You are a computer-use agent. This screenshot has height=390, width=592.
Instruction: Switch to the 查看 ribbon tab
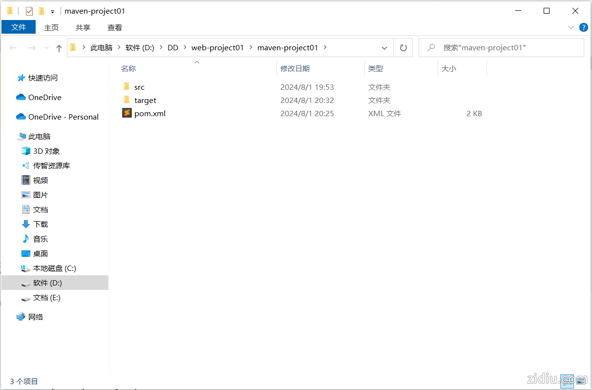coord(114,27)
